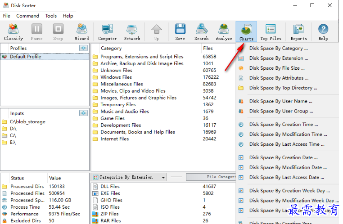Select Music and Audio Files row
This screenshot has height=224, width=343.
[x=163, y=112]
